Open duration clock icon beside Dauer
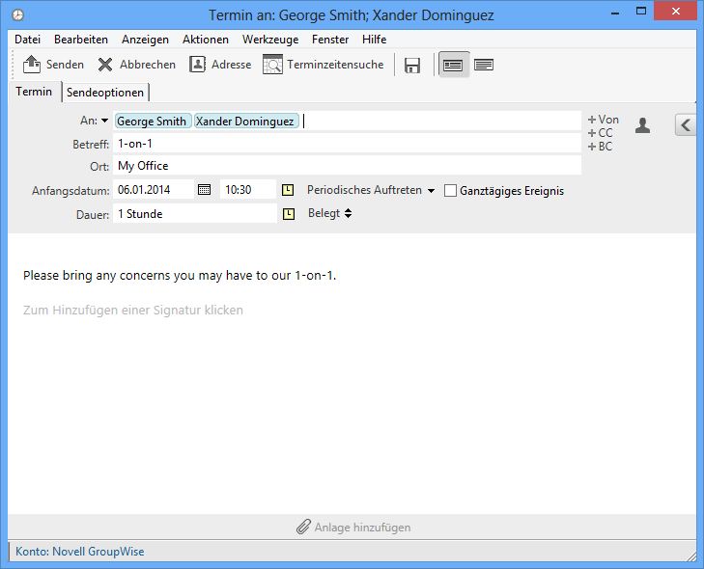Viewport: 704px width, 569px height. 289,214
